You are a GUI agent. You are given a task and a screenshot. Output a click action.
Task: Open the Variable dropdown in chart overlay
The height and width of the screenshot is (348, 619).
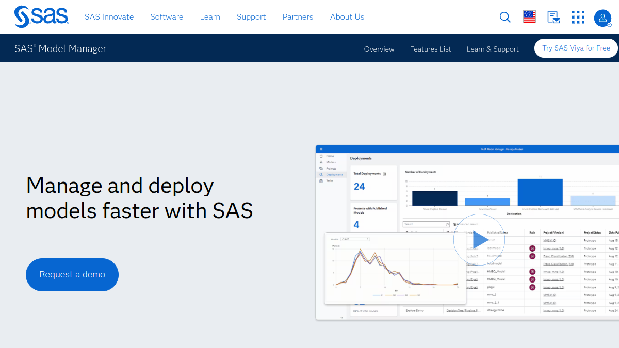356,239
